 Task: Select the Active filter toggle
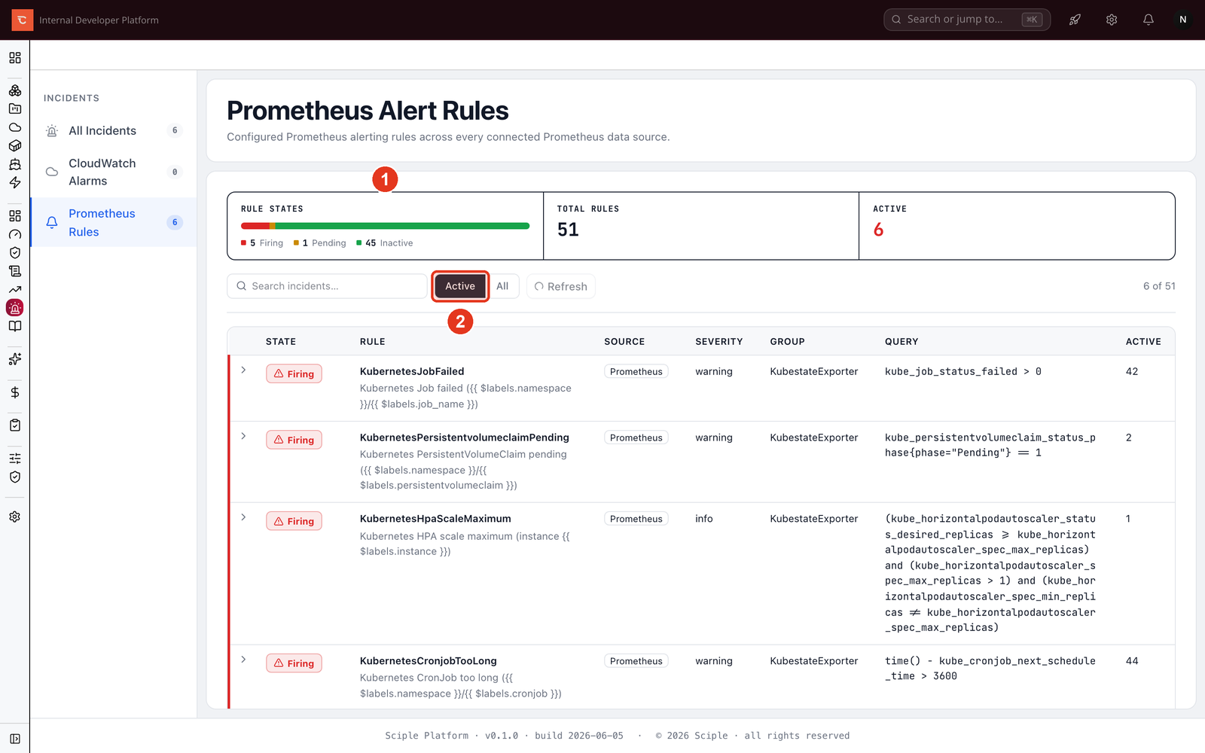pos(460,286)
